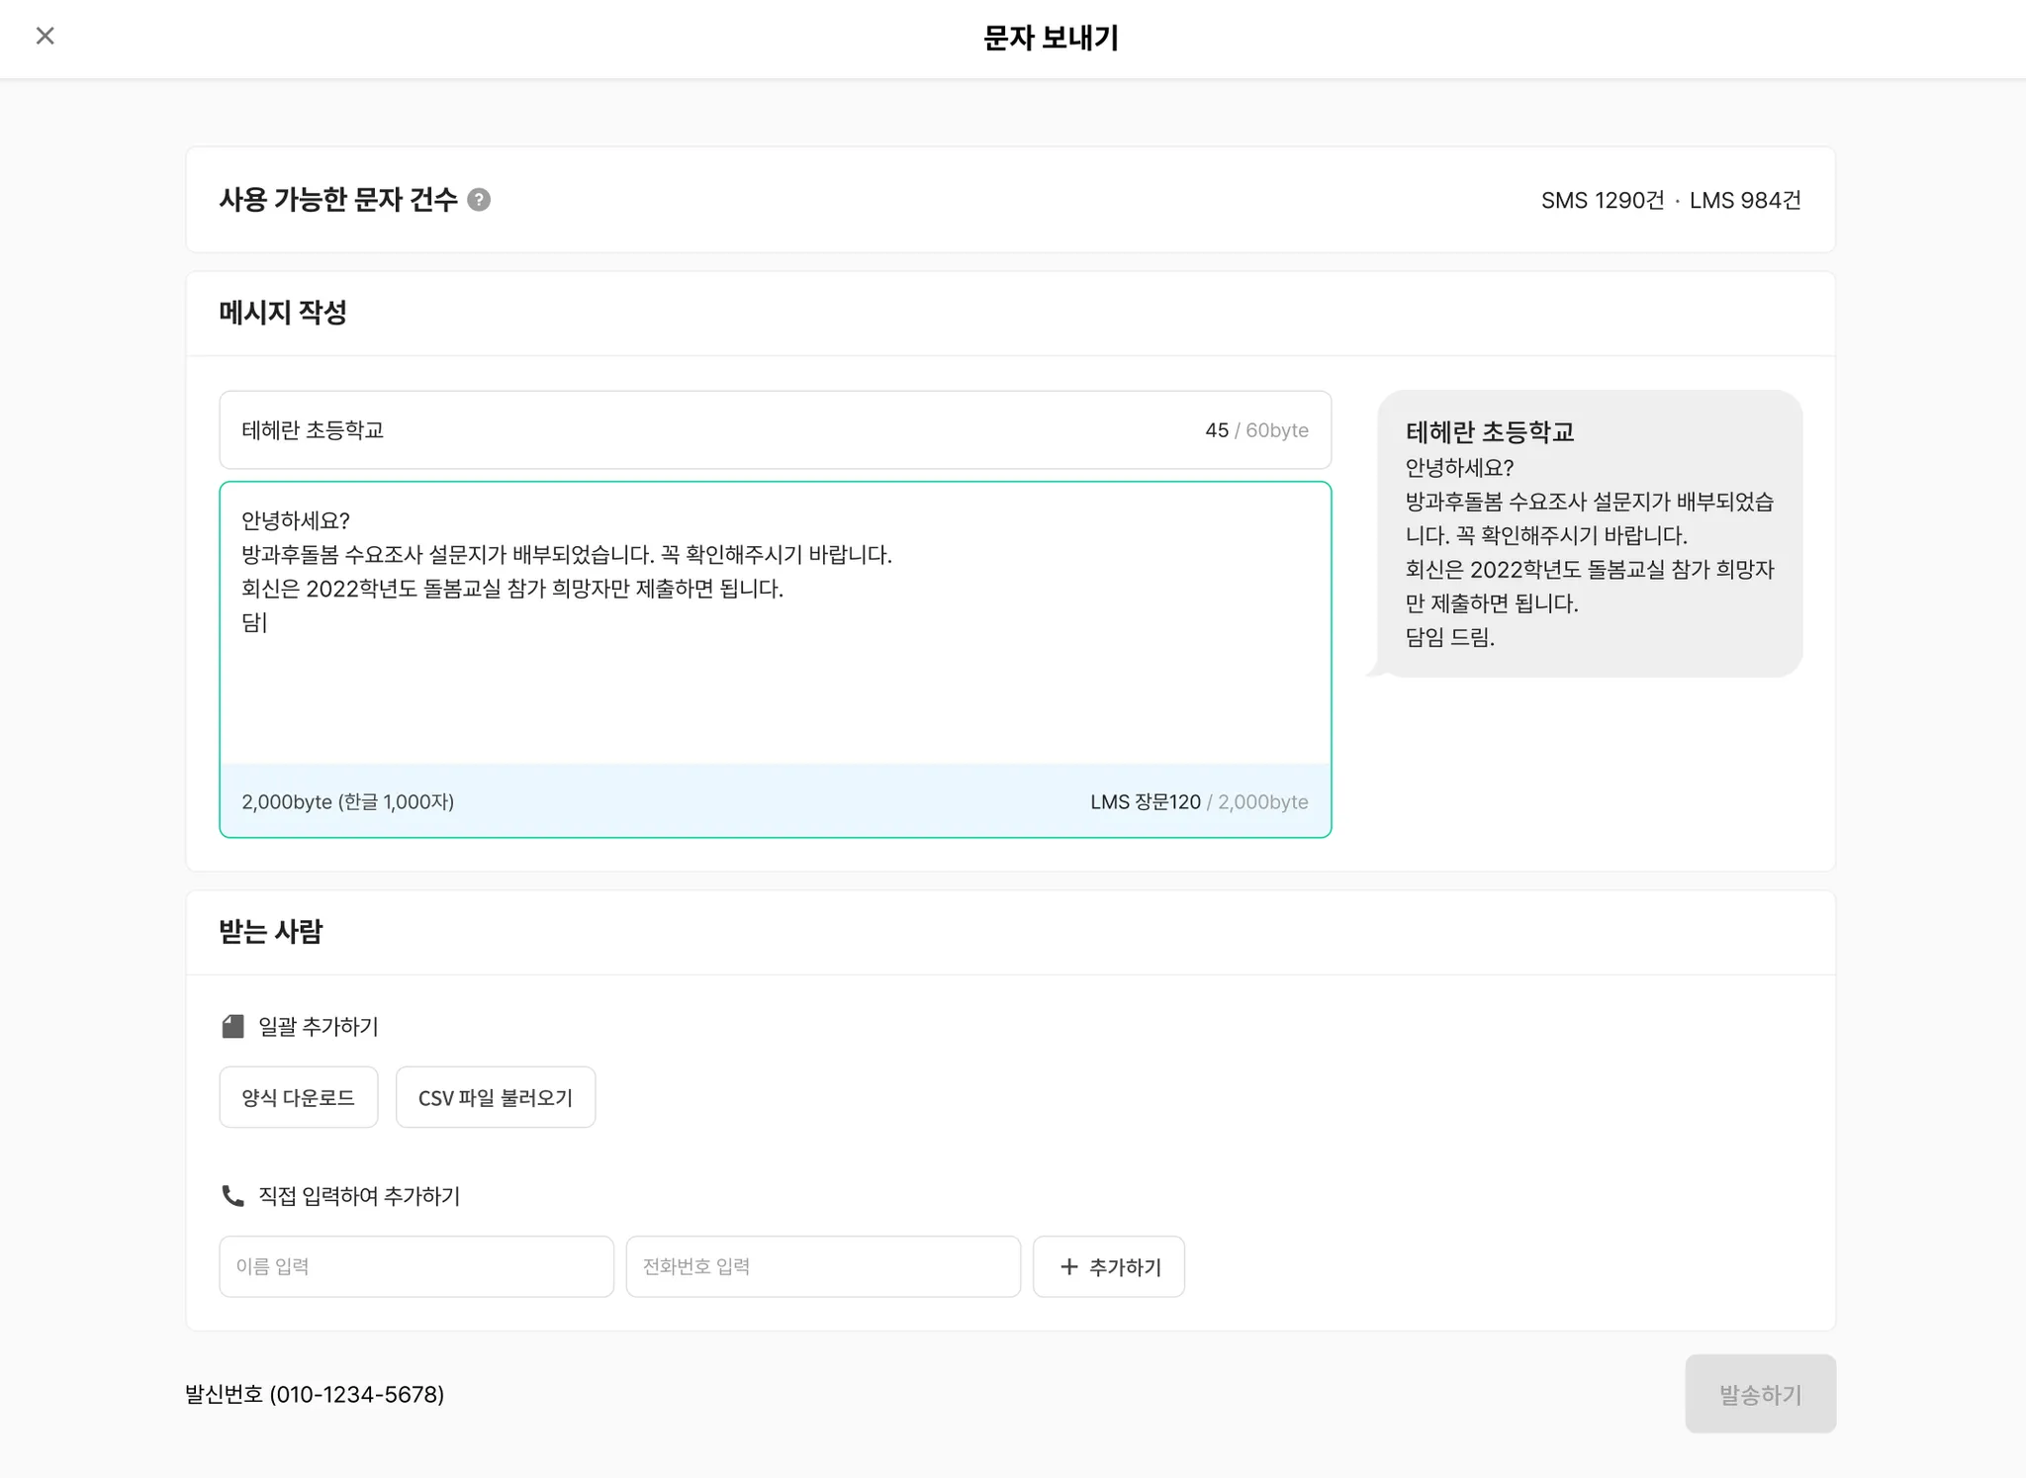Image resolution: width=2026 pixels, height=1478 pixels.
Task: Click the 발신번호 (010-1234-5678) text
Action: 315,1394
